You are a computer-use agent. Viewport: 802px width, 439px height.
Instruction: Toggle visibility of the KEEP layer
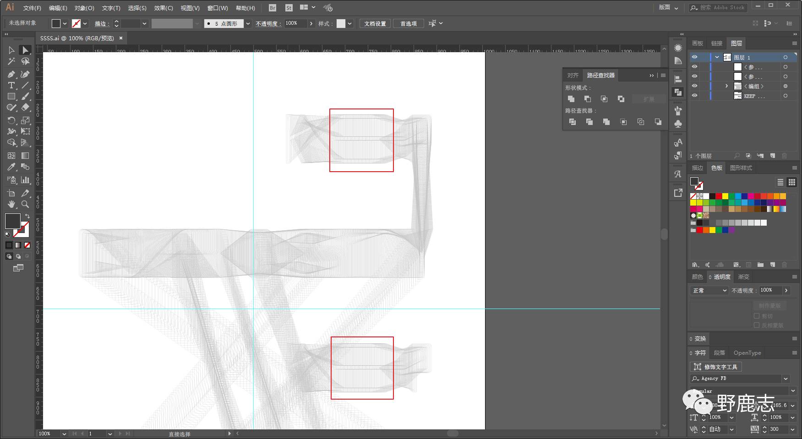(x=695, y=96)
